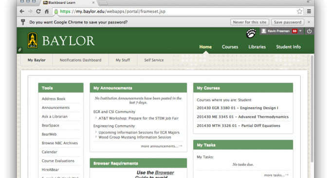Click the small link icon below the logo

coord(19,50)
